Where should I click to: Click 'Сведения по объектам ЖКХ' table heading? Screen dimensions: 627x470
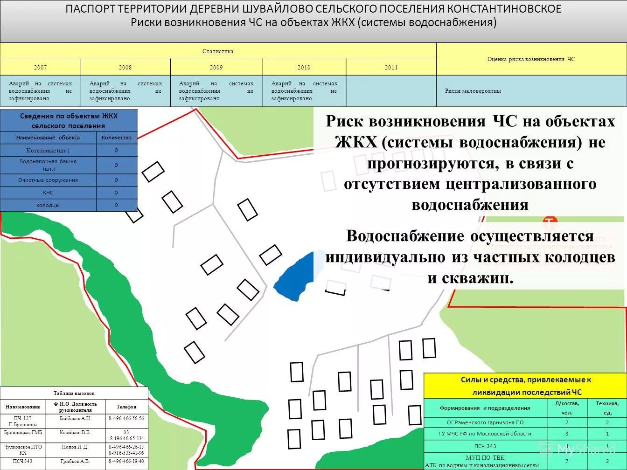pyautogui.click(x=69, y=121)
